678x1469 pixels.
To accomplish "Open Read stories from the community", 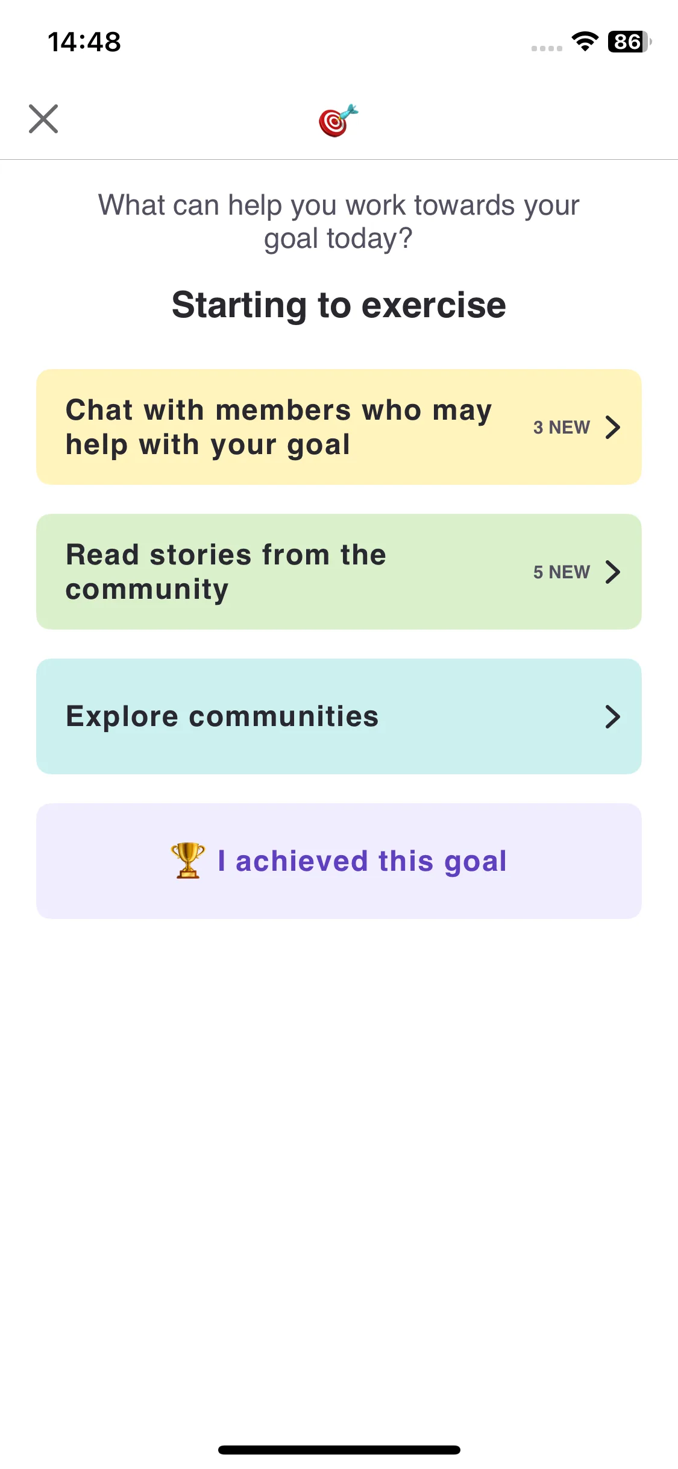I will (x=339, y=572).
